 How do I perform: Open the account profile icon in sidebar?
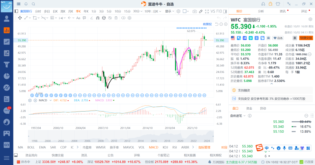7,19
